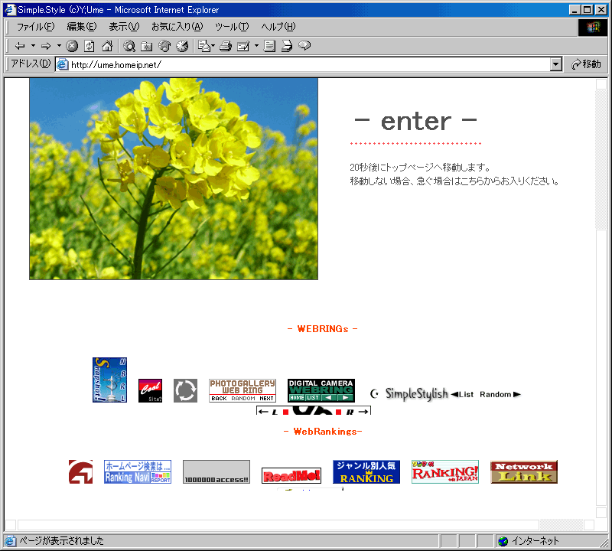
Task: Click the ページが表示されました status text
Action: pos(62,541)
